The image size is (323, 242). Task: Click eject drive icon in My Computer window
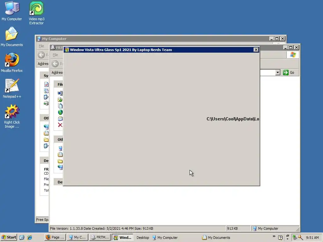(x=46, y=103)
